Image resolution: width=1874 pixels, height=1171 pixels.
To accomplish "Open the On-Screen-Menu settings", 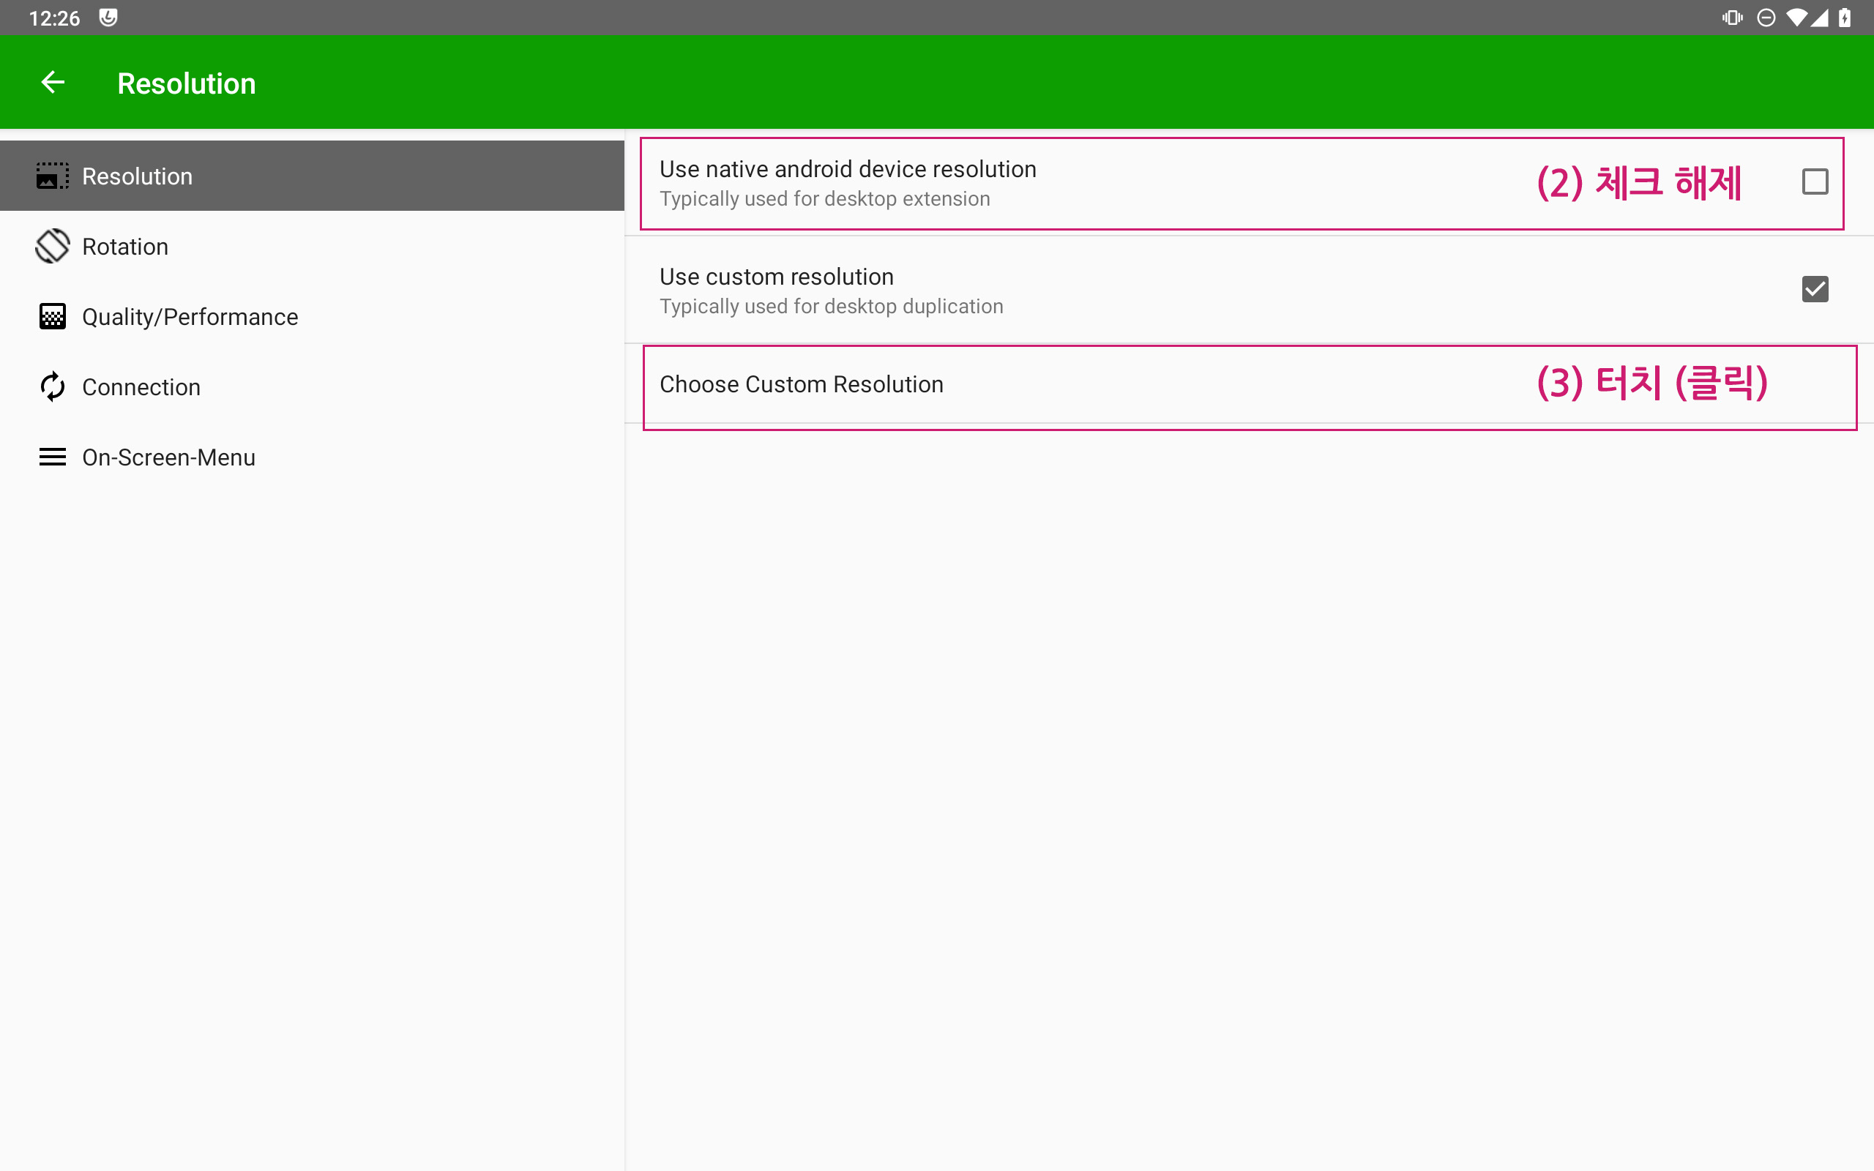I will point(169,457).
